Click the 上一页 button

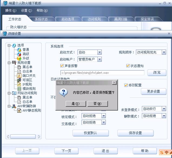(x=27, y=151)
